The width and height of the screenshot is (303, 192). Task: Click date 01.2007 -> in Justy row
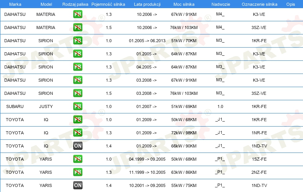pos(146,106)
